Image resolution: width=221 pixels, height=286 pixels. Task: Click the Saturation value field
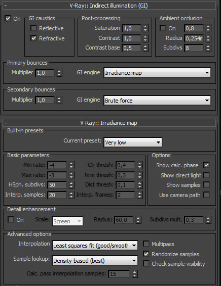click(132, 28)
